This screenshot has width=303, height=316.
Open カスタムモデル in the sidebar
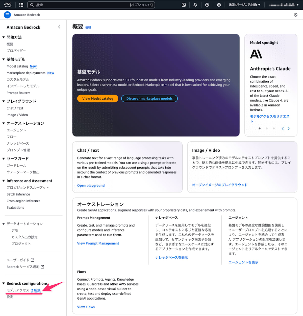[18, 79]
